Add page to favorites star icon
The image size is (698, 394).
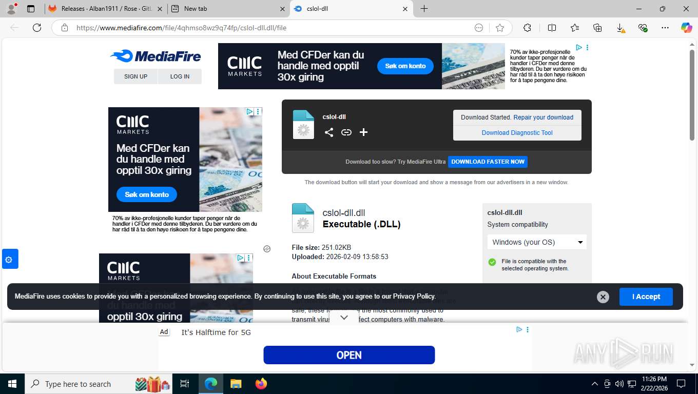point(500,28)
